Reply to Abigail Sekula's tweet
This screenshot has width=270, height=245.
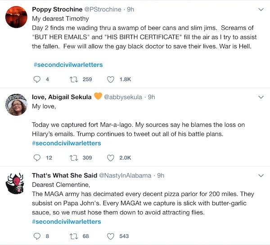37,158
